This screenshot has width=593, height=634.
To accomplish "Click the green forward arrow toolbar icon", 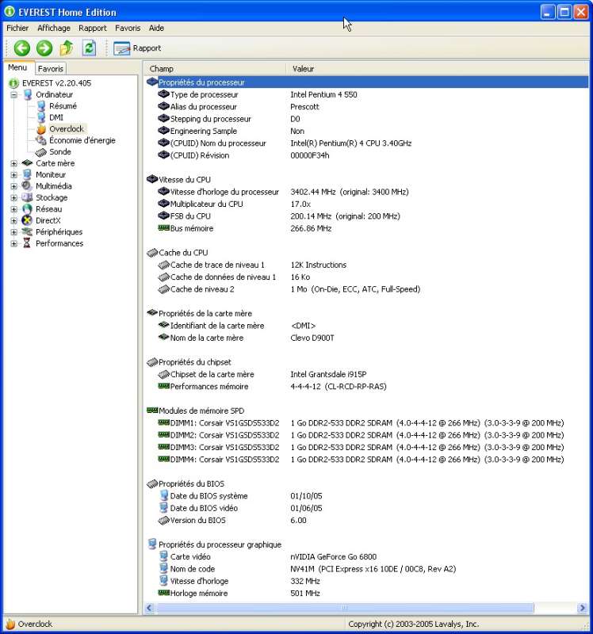I will coord(44,48).
